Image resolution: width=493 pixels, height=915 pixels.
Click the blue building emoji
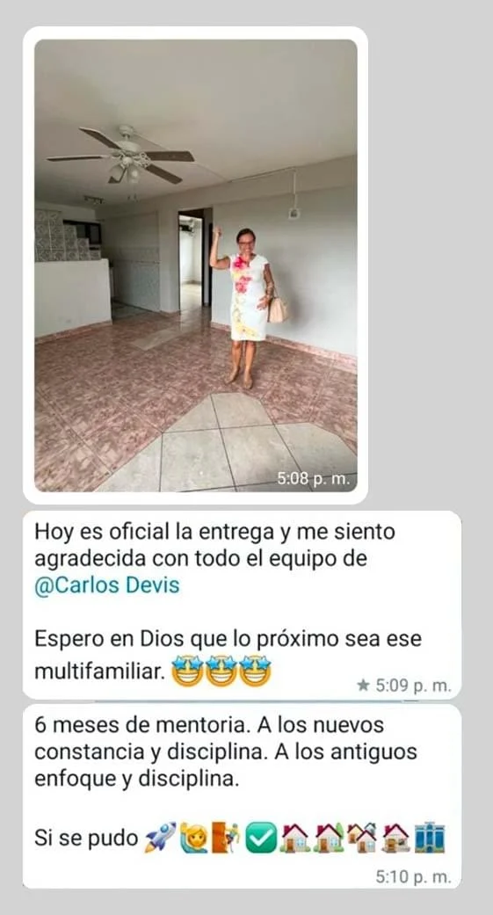point(430,838)
